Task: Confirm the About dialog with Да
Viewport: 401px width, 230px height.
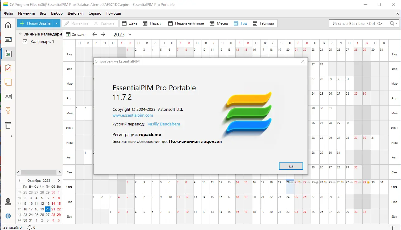Action: (291, 166)
